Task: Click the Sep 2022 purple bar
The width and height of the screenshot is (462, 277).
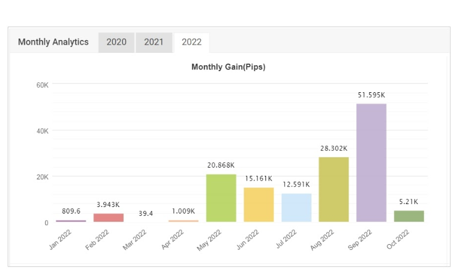Action: coord(371,163)
